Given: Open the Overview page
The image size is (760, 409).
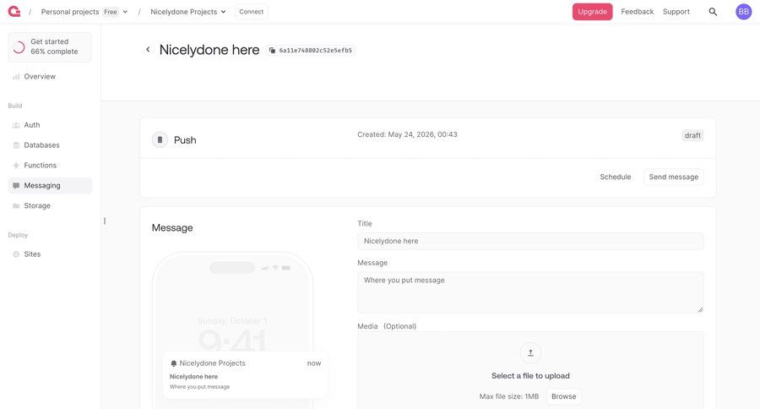Looking at the screenshot, I should [50, 77].
